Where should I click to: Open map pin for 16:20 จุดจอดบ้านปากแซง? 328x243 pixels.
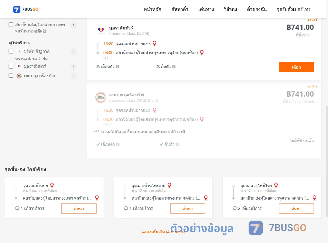(155, 43)
